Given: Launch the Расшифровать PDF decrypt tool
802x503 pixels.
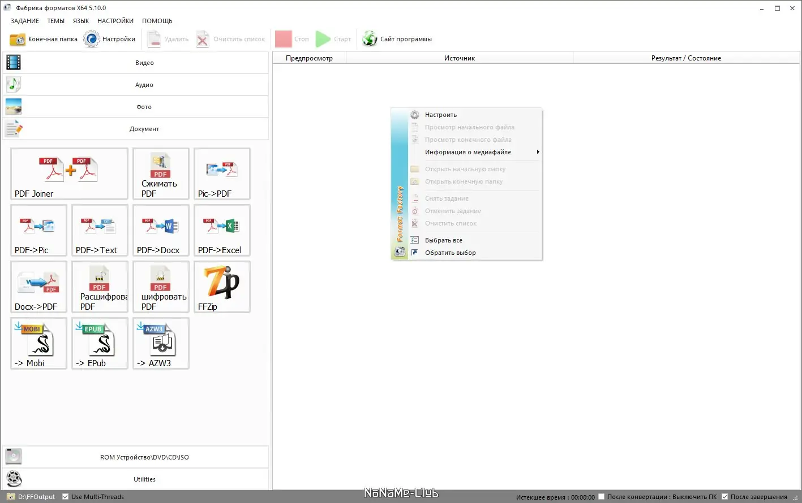Looking at the screenshot, I should click(100, 287).
